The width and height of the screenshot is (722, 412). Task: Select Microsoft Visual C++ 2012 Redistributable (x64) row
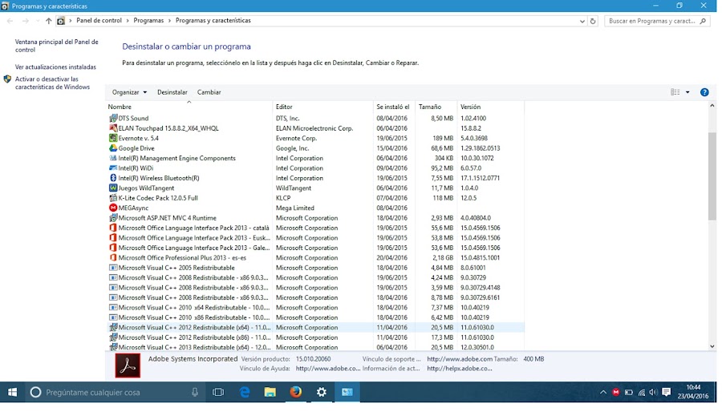315,328
